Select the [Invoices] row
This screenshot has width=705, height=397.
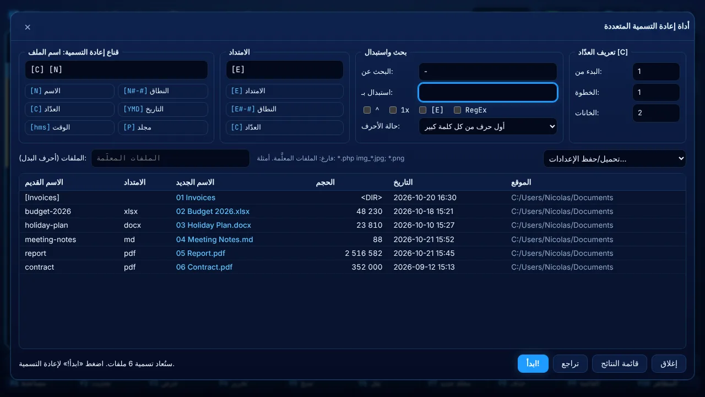352,197
